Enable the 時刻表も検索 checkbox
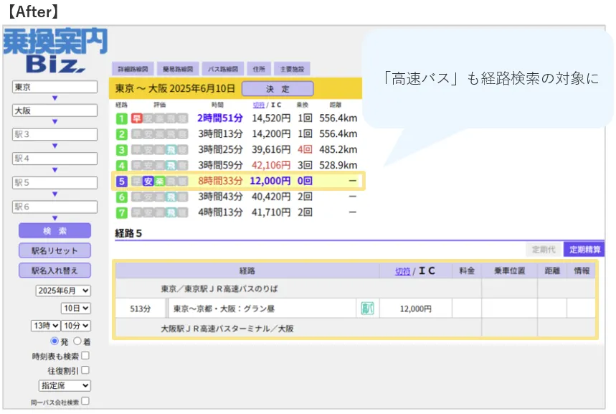Screen dimensions: 616x414 coord(85,355)
